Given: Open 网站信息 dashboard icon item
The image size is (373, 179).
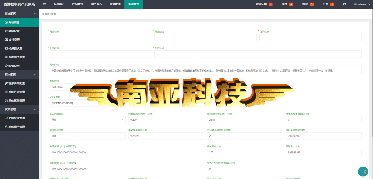Looking at the screenshot, I should 19,22.
